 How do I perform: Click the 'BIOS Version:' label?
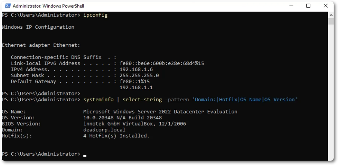[21, 124]
